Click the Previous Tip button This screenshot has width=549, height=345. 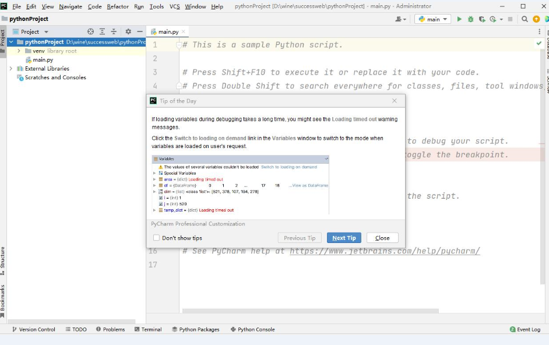pyautogui.click(x=300, y=238)
